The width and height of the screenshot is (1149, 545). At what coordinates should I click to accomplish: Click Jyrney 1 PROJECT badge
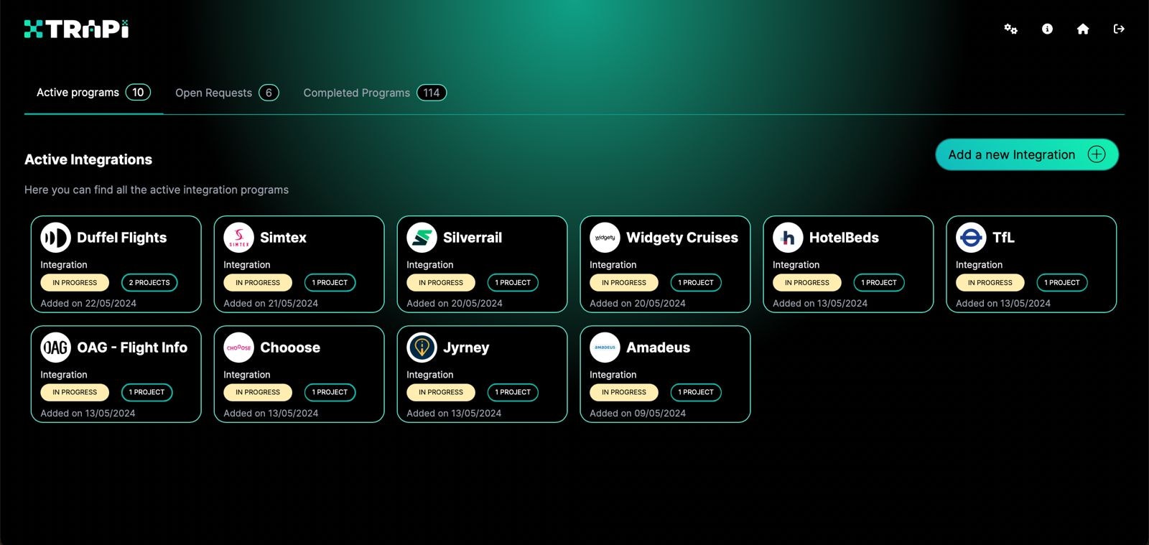[513, 392]
